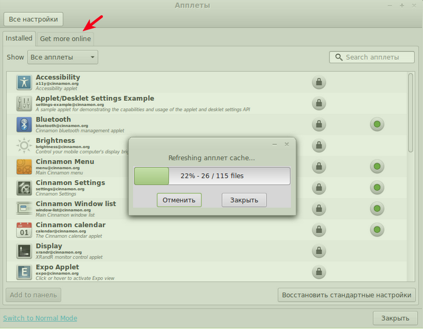423x329 pixels.
Task: Focus the Search апплеты input field
Action: (x=372, y=57)
